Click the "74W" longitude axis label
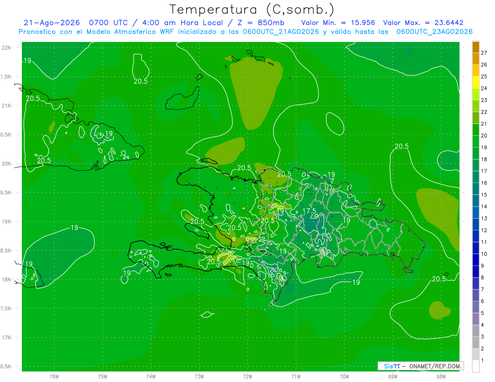The height and width of the screenshot is (382, 495). [151, 376]
